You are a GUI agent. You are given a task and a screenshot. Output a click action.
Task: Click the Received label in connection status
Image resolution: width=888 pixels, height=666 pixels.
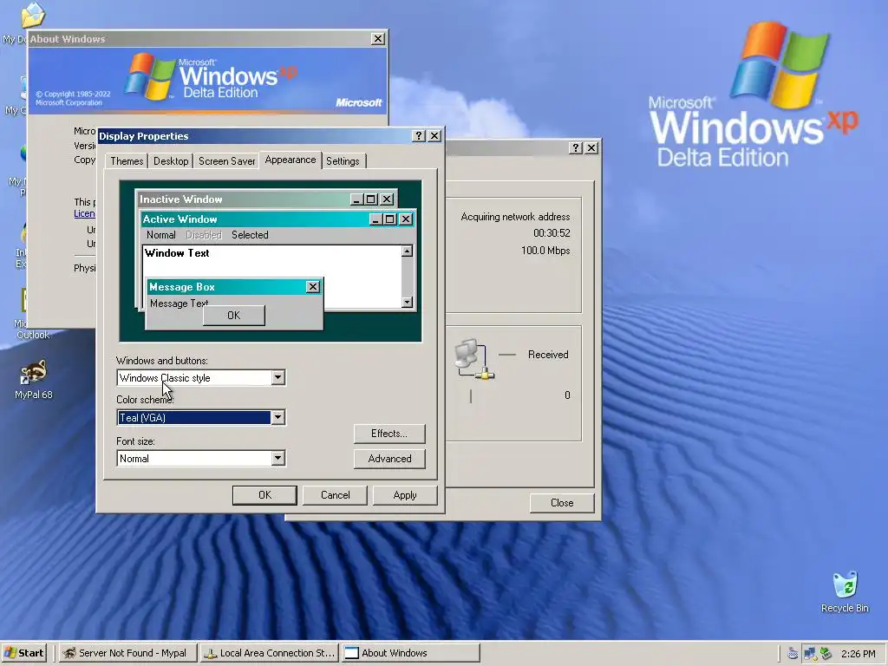point(548,355)
